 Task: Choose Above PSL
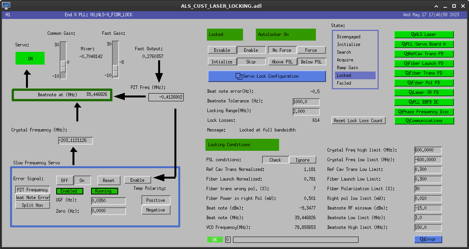click(282, 62)
